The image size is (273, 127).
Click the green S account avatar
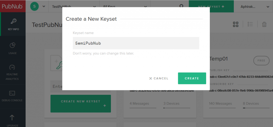point(35,6)
